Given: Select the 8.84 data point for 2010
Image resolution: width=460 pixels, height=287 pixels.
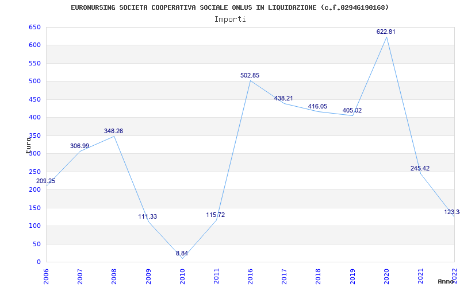Looking at the screenshot, I should (182, 253).
